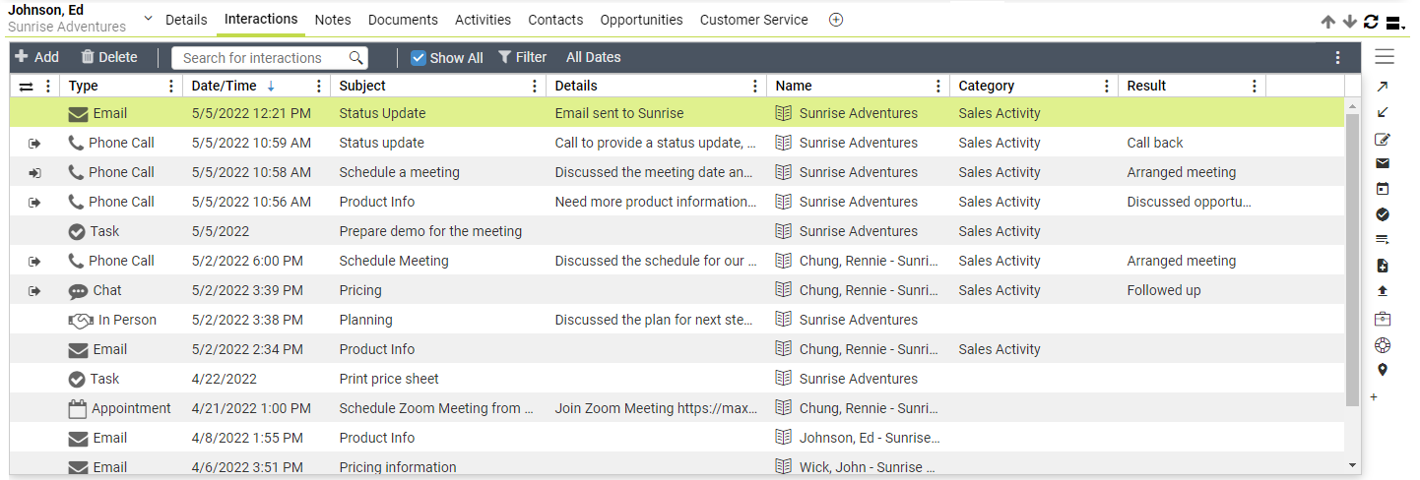Screen dimensions: 1420x480
Task: Open the Result column options menu
Action: [x=1254, y=87]
